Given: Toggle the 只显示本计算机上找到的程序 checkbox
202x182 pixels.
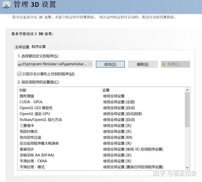Looking at the screenshot, I should (x=20, y=74).
